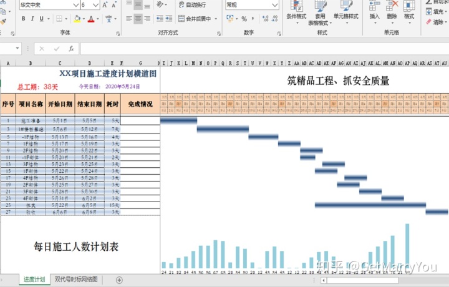Switch to the 双代号时标网络图 sheet tab

(x=76, y=279)
